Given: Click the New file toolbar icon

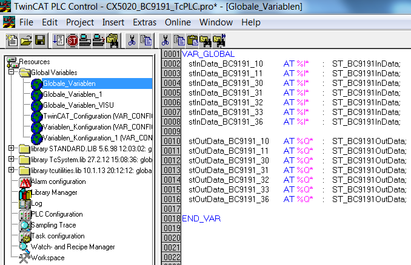Looking at the screenshot, I should click(12, 41).
